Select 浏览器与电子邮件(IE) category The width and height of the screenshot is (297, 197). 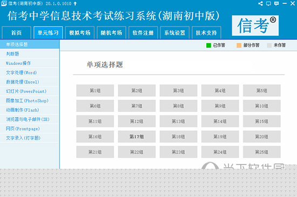(x=30, y=119)
